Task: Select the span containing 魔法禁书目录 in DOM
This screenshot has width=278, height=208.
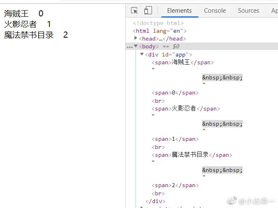Action: [192, 155]
